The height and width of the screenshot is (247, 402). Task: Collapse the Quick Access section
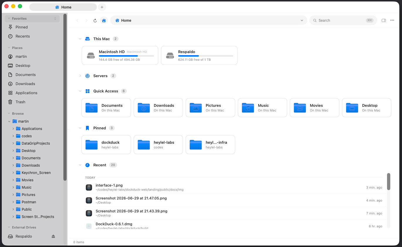point(80,91)
